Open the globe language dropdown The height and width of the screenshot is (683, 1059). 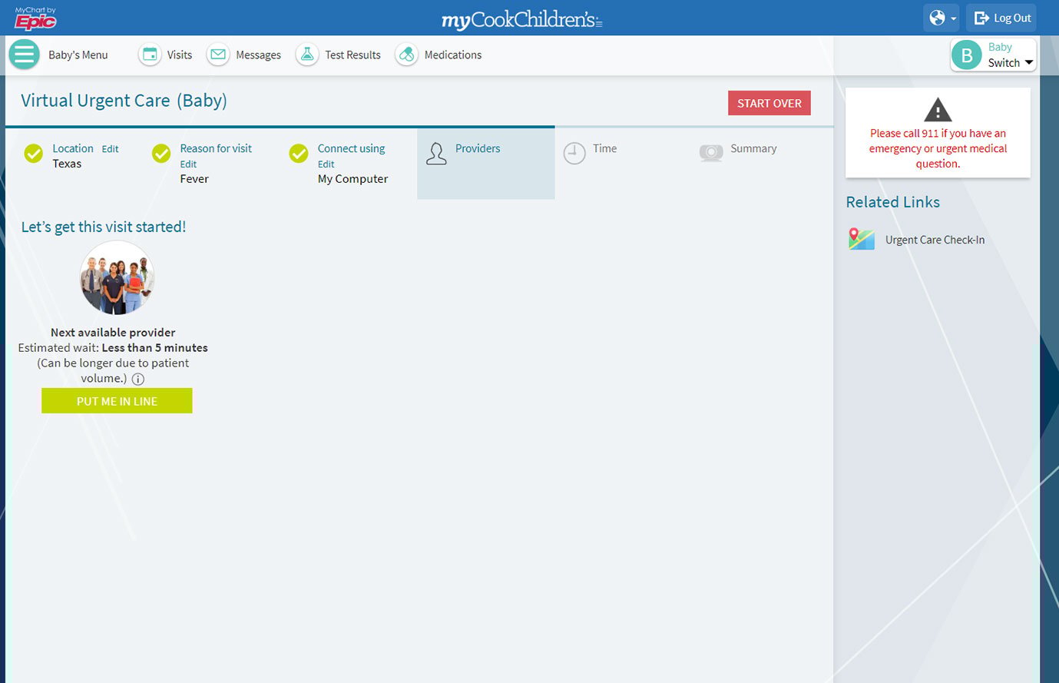[x=942, y=18]
